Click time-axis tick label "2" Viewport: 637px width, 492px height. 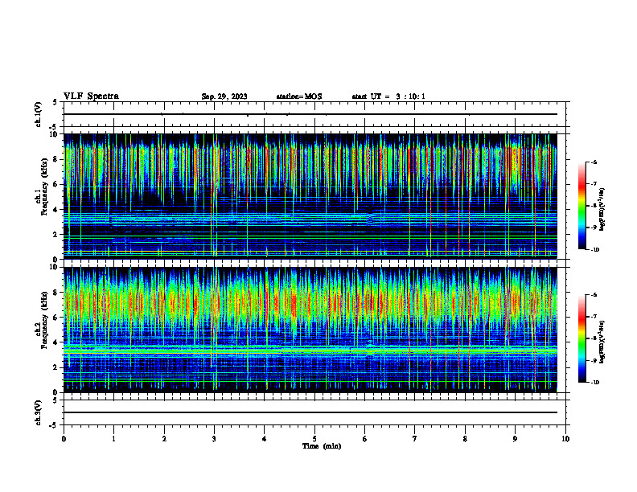coord(164,439)
